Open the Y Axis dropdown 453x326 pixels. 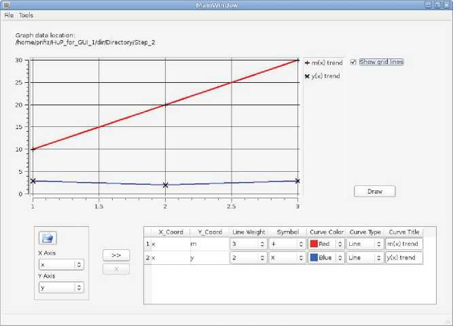60,287
